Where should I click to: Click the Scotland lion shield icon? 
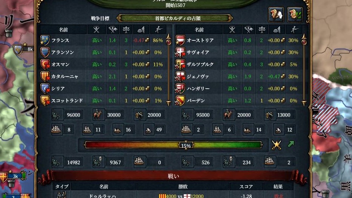pos(45,101)
